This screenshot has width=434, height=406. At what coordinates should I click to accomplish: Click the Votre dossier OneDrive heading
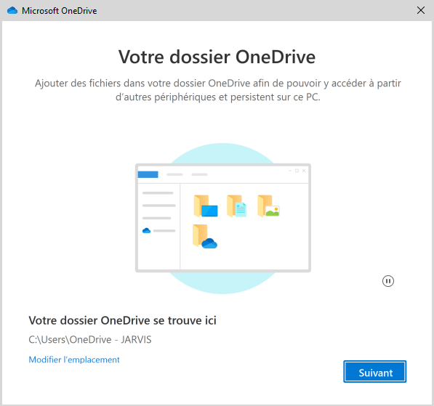coord(217,57)
